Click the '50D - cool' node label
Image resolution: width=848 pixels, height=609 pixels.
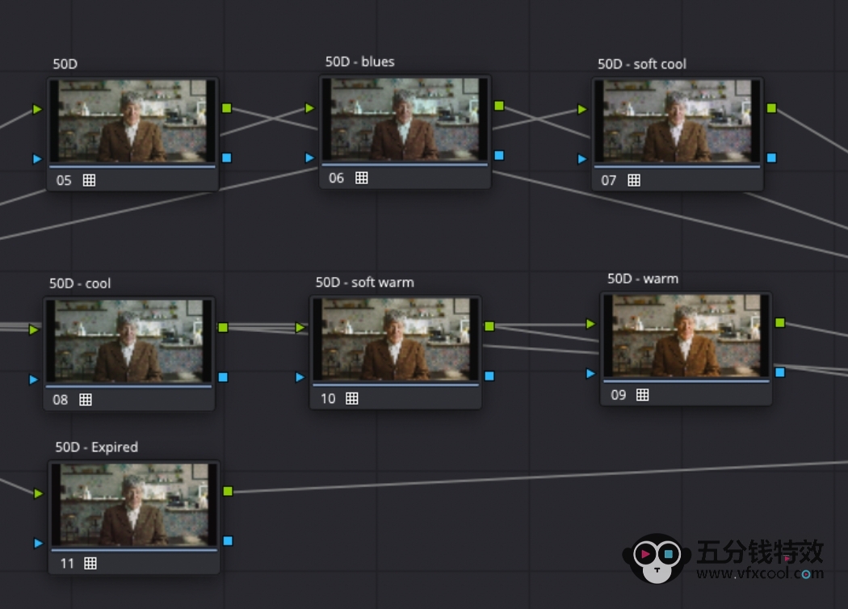coord(80,284)
